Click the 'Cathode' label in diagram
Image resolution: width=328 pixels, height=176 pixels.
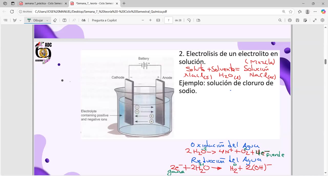pos(118,77)
